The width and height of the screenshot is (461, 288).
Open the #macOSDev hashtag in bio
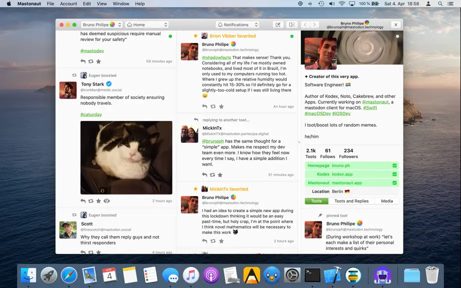(x=317, y=113)
